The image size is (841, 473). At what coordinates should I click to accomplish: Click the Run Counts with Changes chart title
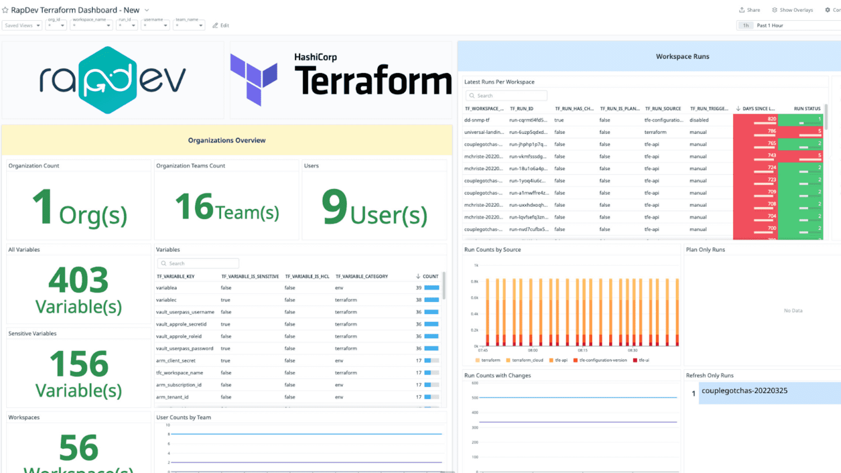(x=497, y=375)
